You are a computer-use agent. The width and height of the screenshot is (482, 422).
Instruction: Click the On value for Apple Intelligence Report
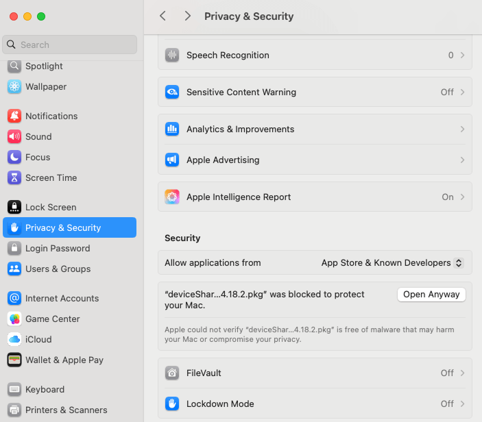(x=448, y=197)
